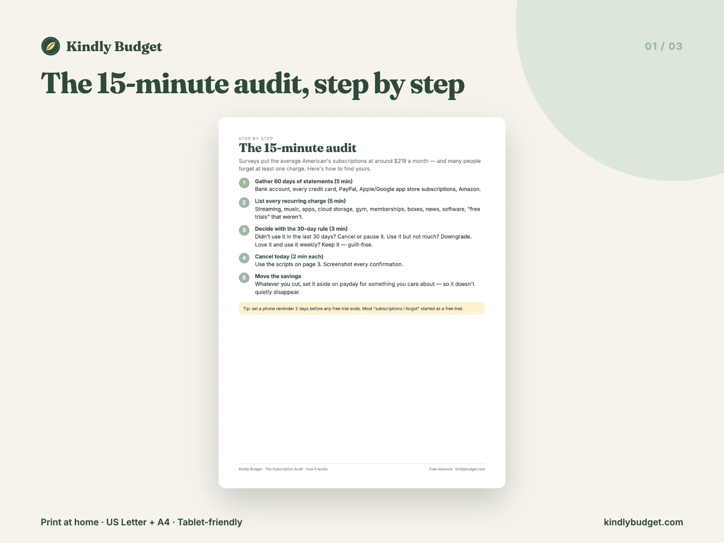
Task: Open the document page preview thumbnail
Action: (362, 303)
